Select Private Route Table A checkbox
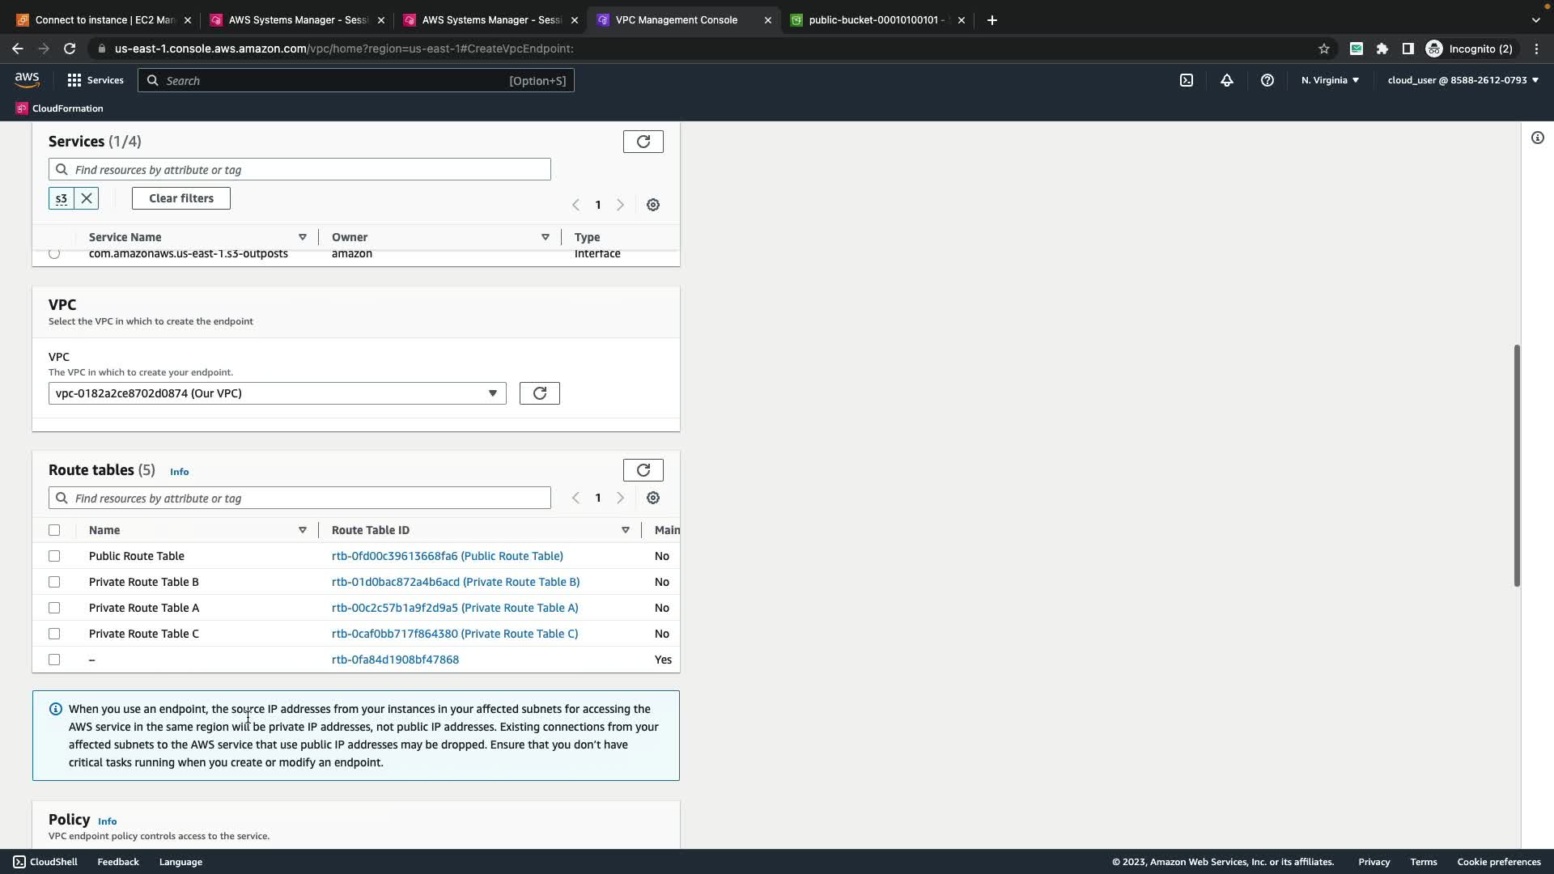 click(x=54, y=608)
